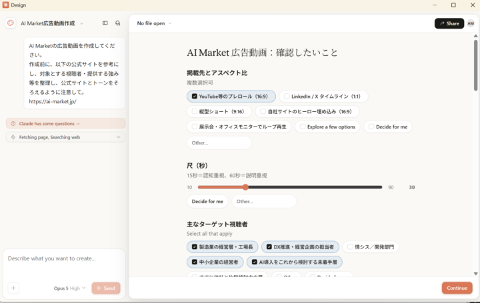Check 展示会・オフィスモニターでループ再生 option

click(x=239, y=127)
